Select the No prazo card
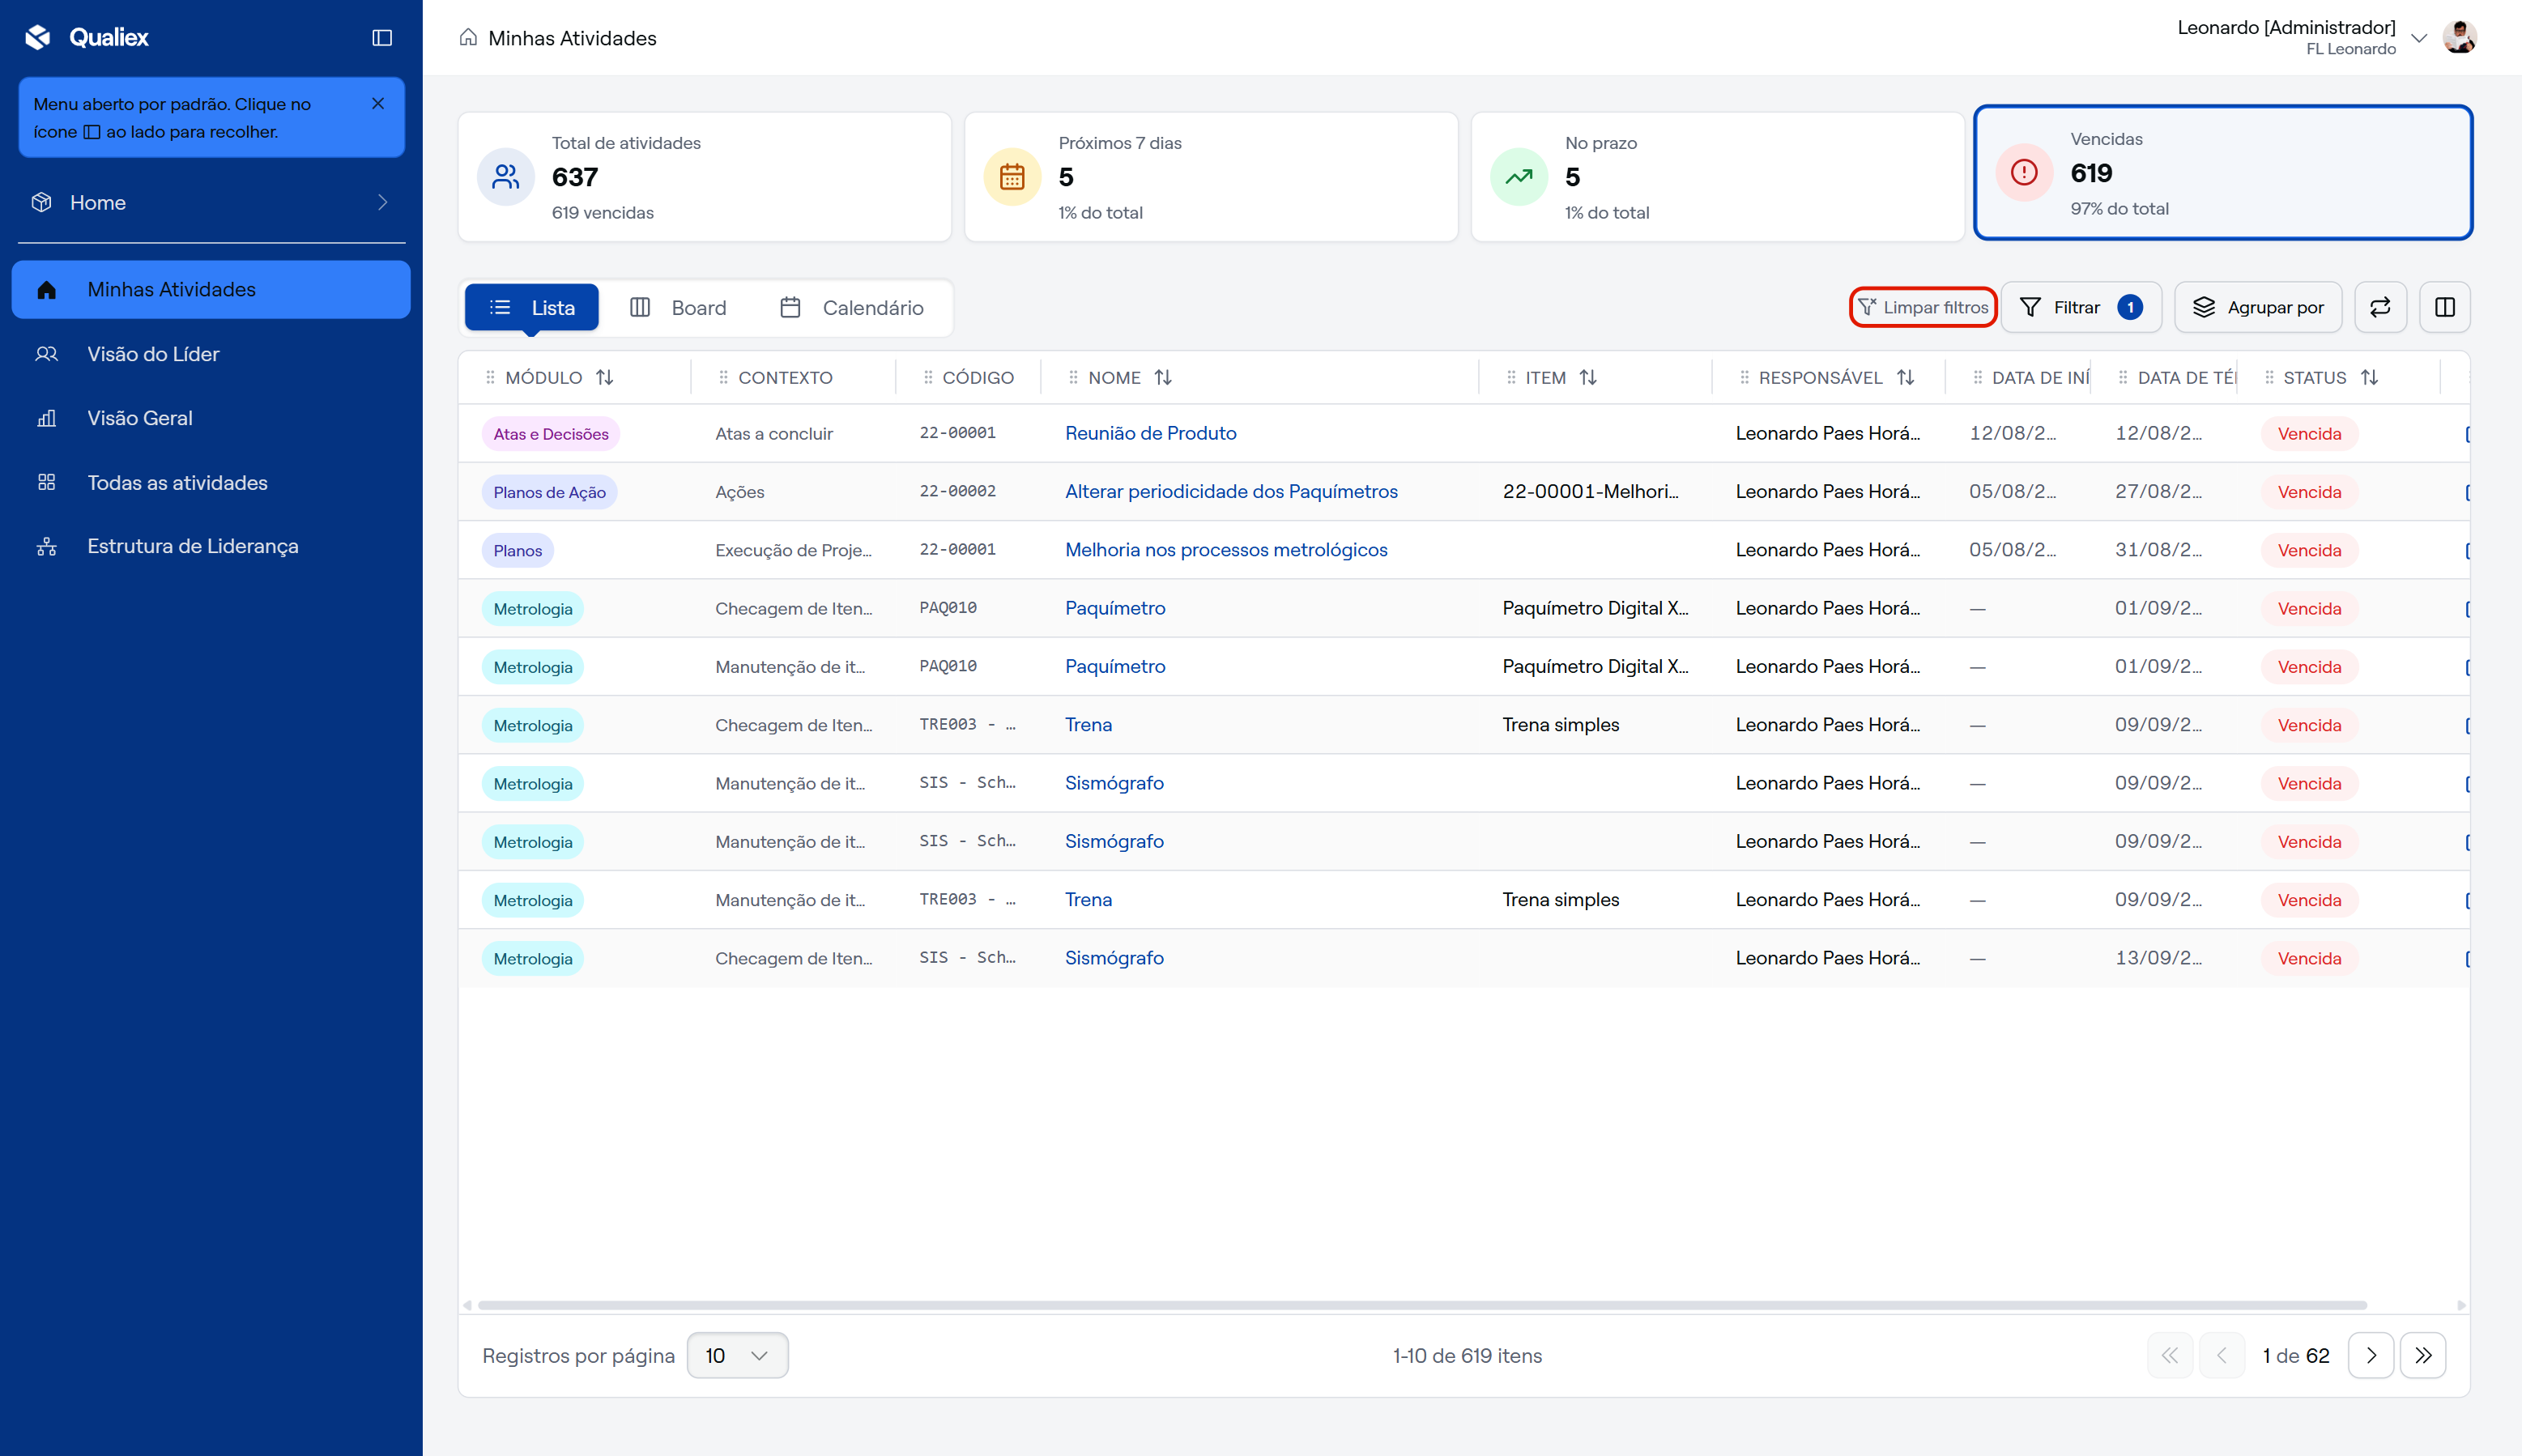 click(x=1717, y=177)
